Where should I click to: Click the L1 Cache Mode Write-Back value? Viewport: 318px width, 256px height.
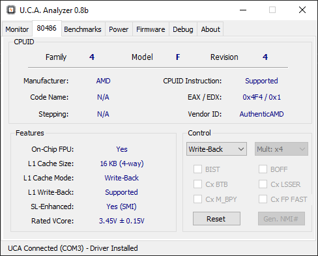point(122,178)
